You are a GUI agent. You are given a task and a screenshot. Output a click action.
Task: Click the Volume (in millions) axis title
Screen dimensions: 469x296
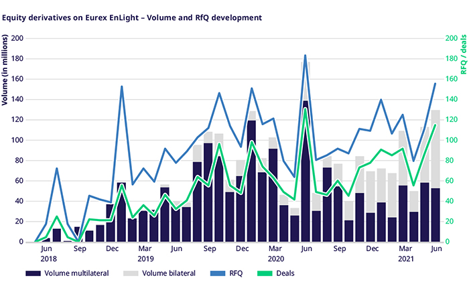pyautogui.click(x=5, y=80)
